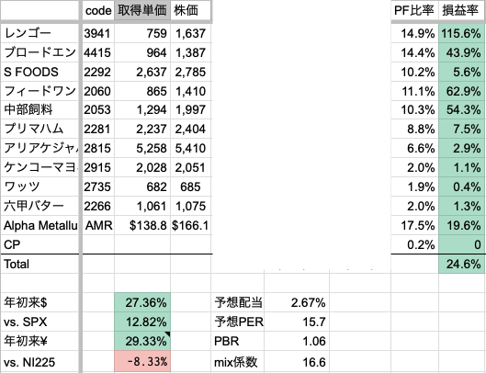
Task: Select code cell 2292
Action: 98,72
